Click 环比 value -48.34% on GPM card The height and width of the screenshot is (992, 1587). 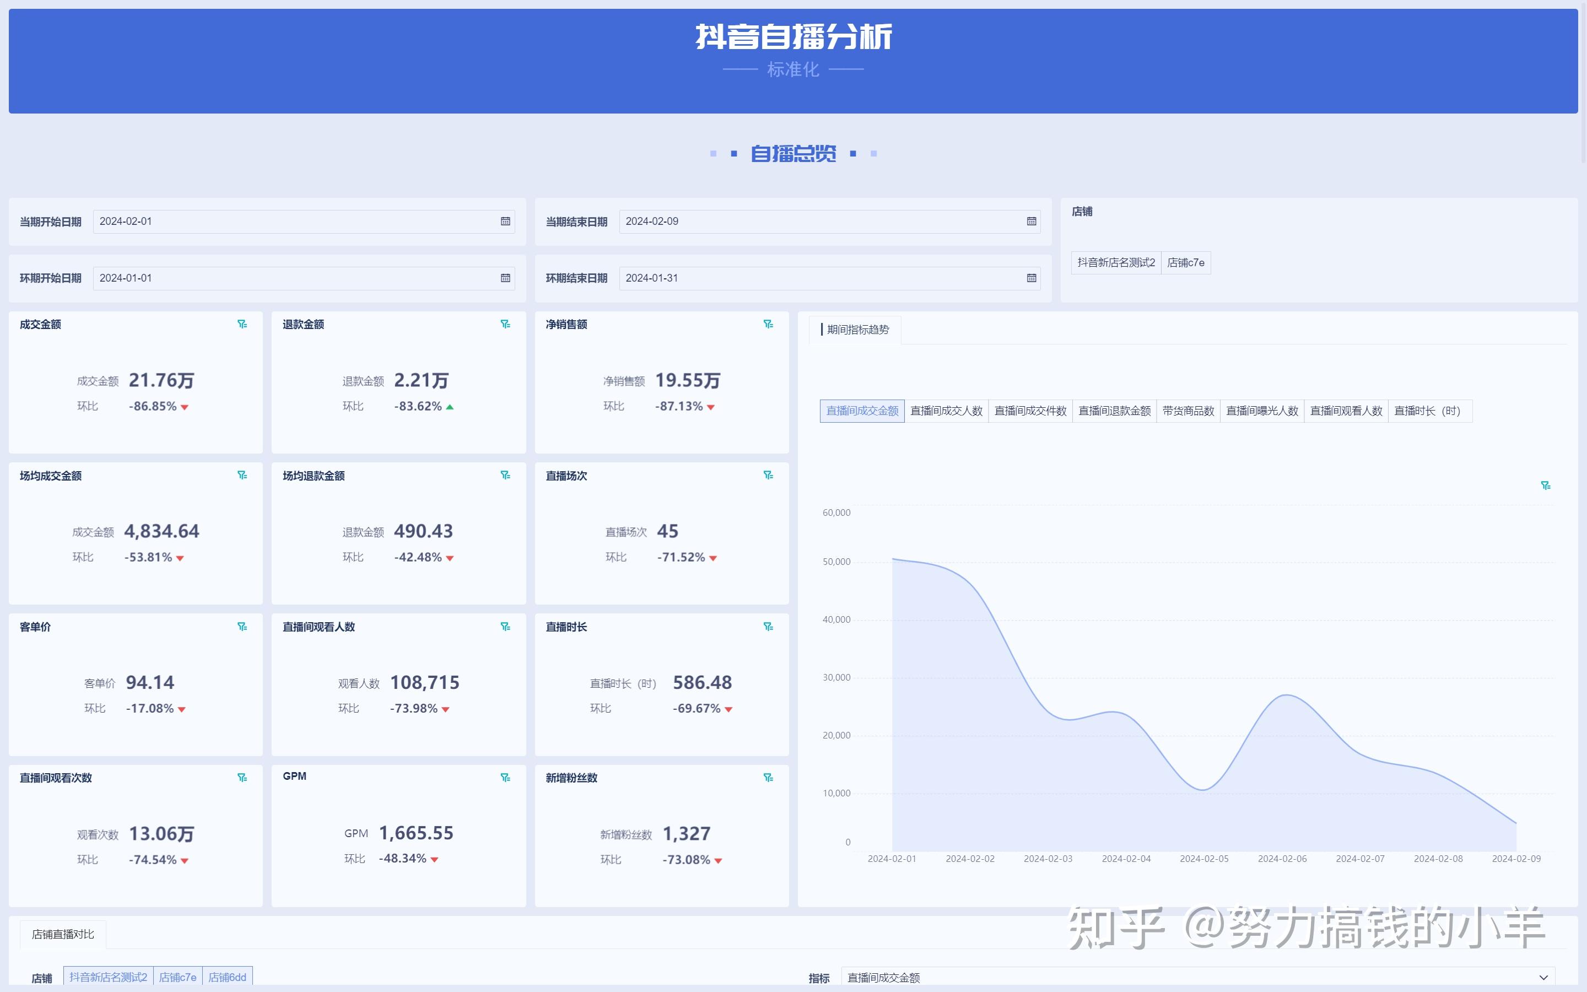tap(403, 859)
